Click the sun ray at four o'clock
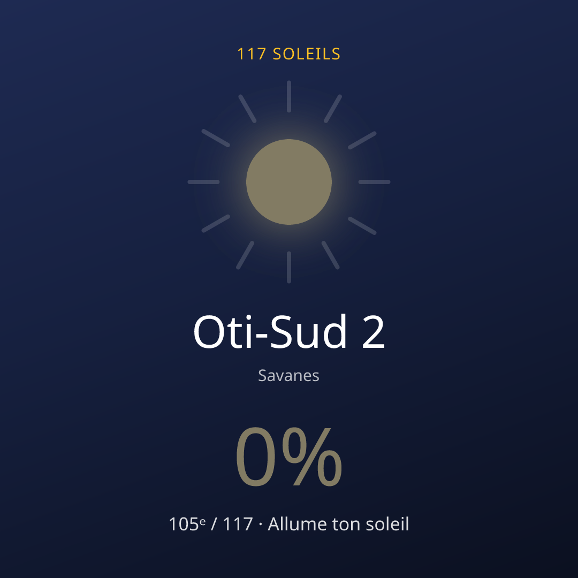This screenshot has width=578, height=578. pos(362,226)
